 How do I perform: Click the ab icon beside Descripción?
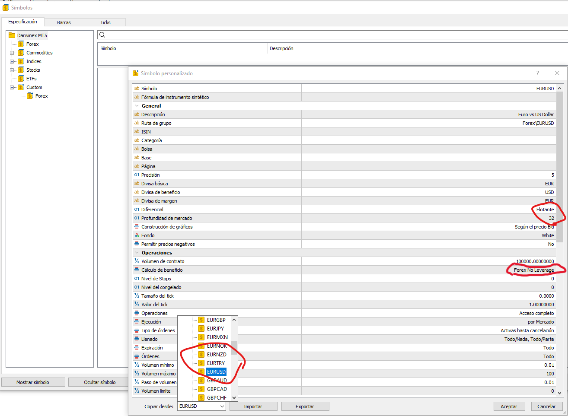click(x=137, y=114)
